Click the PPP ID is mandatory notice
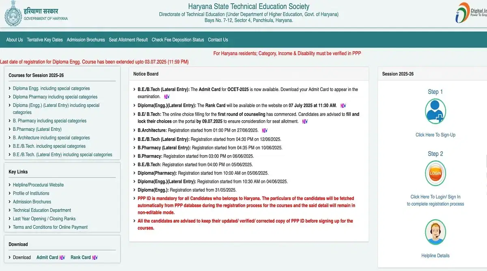 [246, 206]
